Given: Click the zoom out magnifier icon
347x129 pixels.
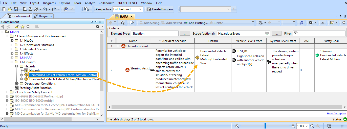Looking at the screenshot, I should 237,126.
